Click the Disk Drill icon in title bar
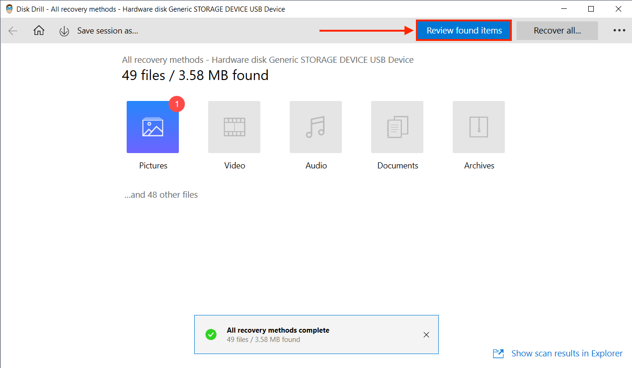 (9, 9)
